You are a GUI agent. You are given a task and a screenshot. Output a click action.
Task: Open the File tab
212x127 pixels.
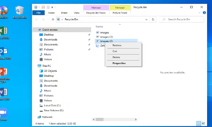38,13
